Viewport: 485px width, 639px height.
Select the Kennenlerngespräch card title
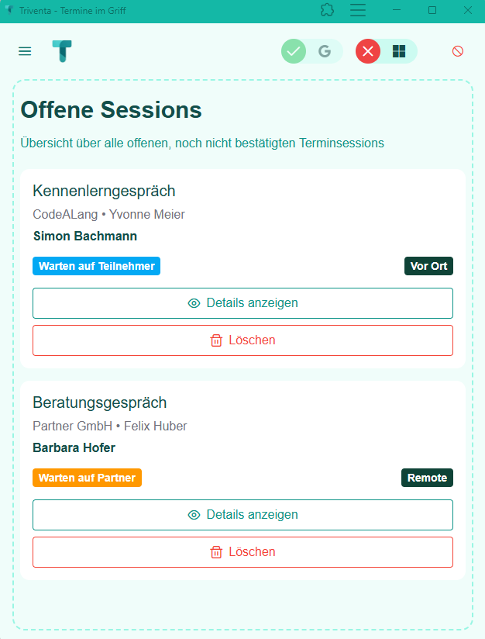point(104,191)
